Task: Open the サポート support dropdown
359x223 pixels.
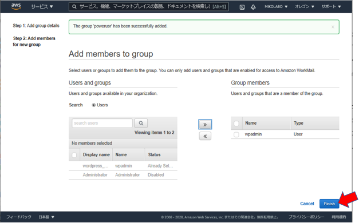Action: (x=331, y=7)
